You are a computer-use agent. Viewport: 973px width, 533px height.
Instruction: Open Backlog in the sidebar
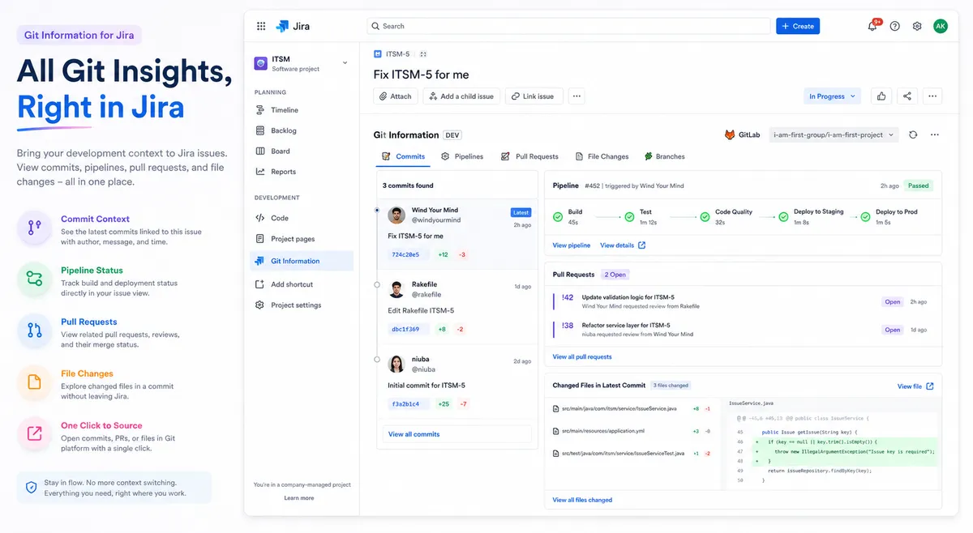[302, 130]
